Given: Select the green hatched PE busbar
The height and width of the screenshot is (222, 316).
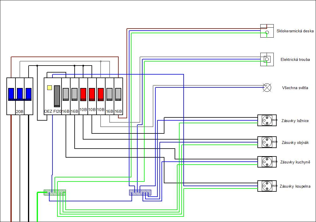Looking at the screenshot, I should [55, 193].
